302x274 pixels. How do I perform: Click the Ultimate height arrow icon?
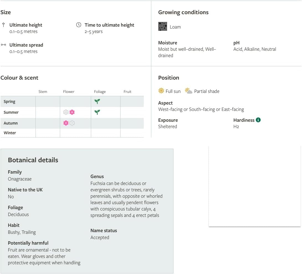[x=4, y=25]
